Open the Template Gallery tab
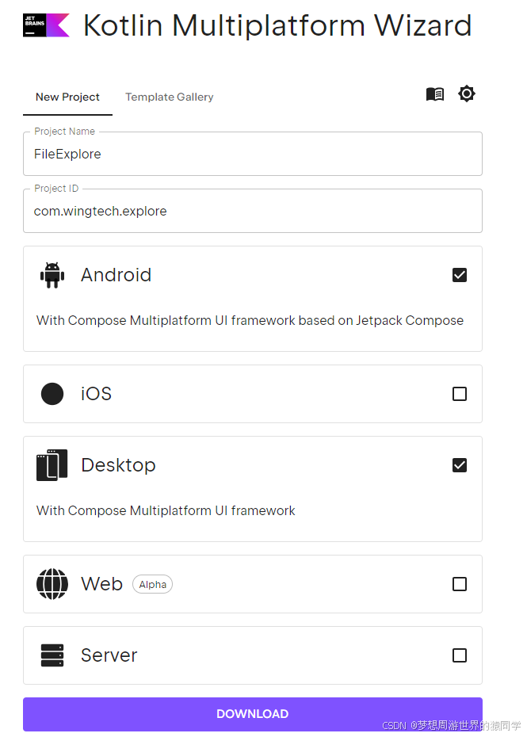527x737 pixels. 170,97
